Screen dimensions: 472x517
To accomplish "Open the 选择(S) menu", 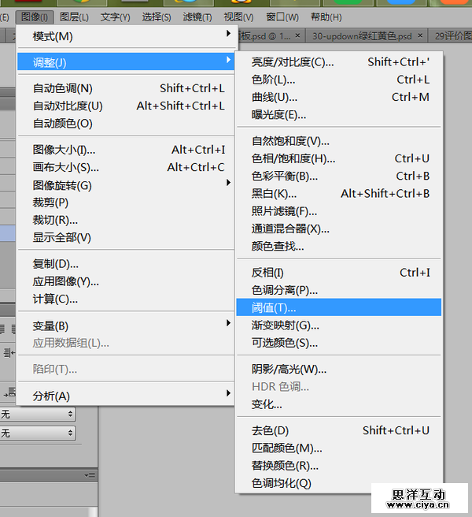I will 157,17.
